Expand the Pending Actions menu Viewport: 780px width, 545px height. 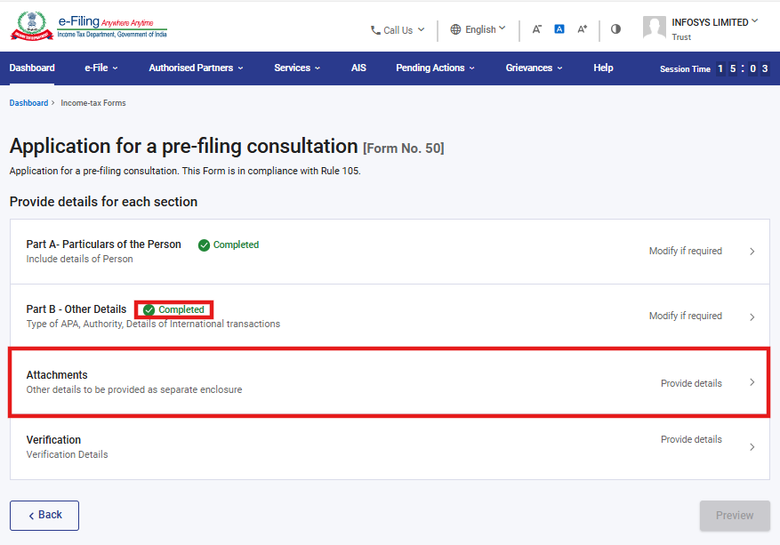tap(435, 68)
